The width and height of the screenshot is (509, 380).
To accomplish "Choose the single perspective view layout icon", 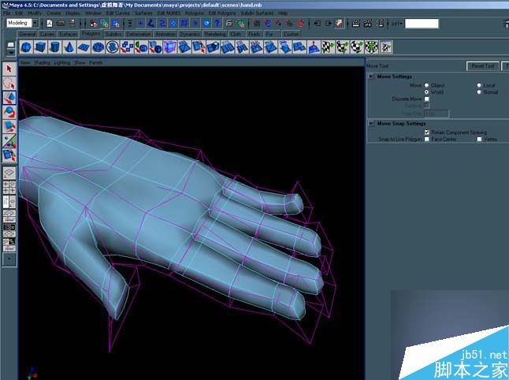I will 9,171.
